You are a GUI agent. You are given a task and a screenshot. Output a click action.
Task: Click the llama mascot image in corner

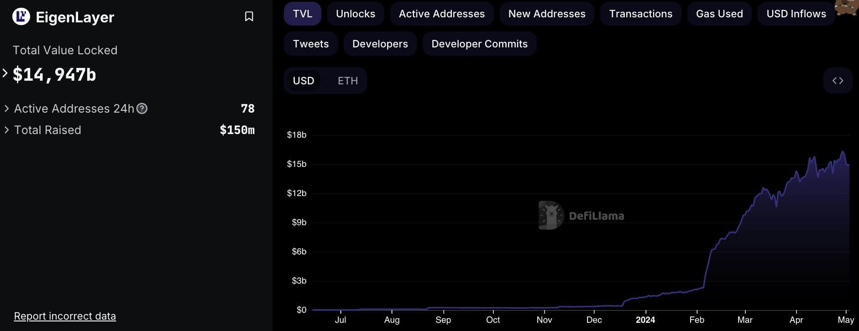pos(847,7)
